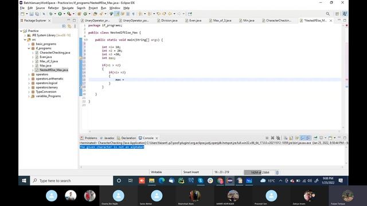This screenshot has width=367, height=206.
Task: Toggle Show Console on standard output
Action: 303,138
